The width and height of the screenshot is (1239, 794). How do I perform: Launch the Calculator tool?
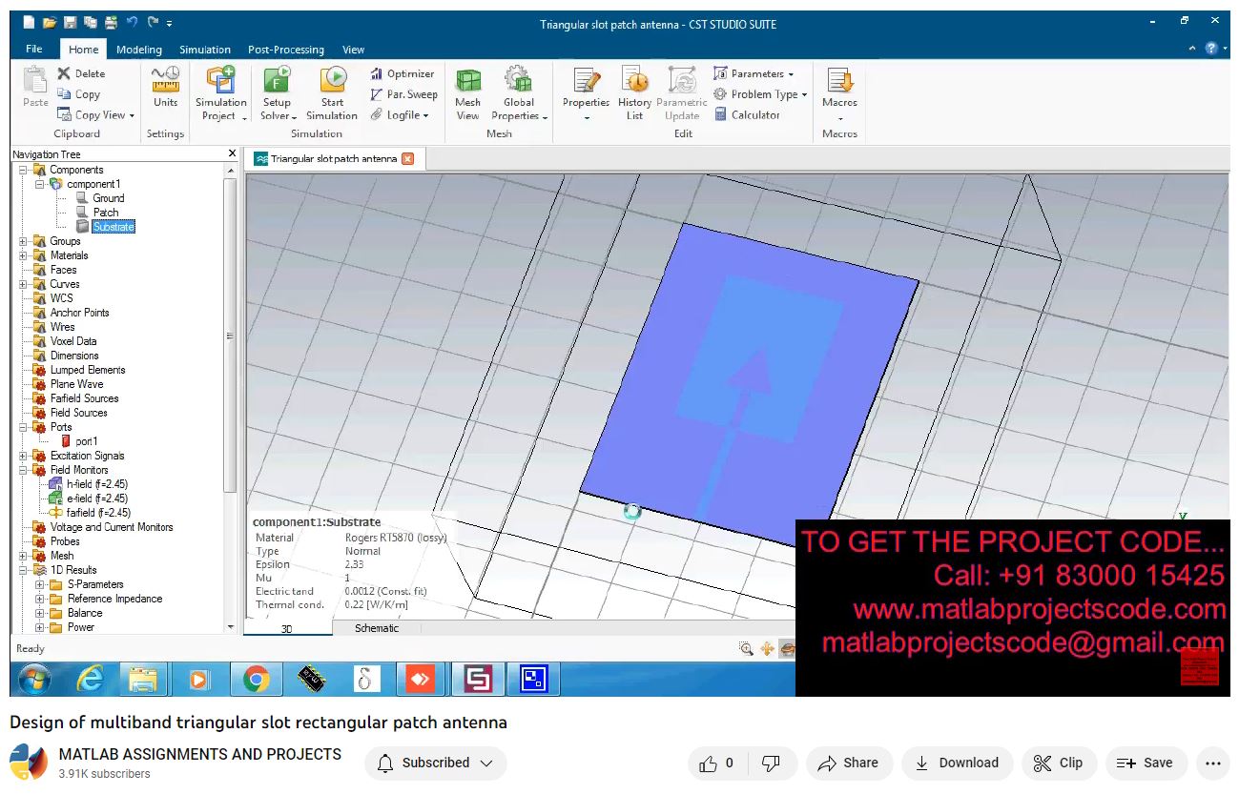(x=747, y=115)
